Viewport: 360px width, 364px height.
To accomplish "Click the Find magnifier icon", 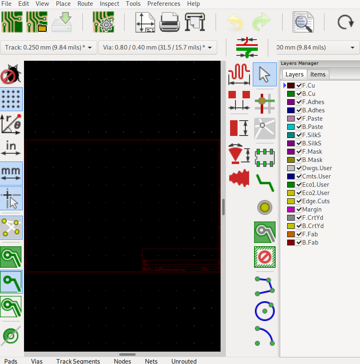I will click(x=303, y=22).
